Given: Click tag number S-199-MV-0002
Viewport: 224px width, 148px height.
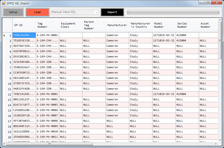Looking at the screenshot, I should [x=48, y=100].
